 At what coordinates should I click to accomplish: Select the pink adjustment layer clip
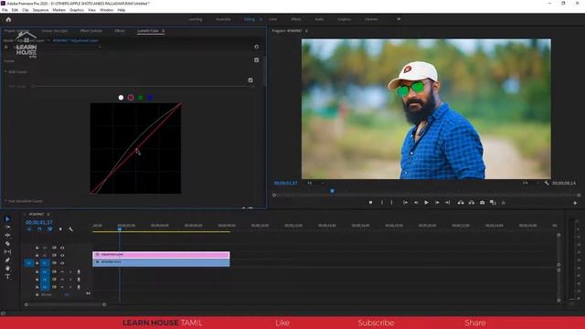click(161, 255)
